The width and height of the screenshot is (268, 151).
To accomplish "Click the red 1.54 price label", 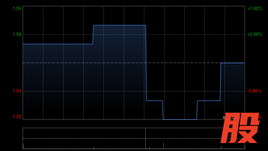I will tap(17, 91).
